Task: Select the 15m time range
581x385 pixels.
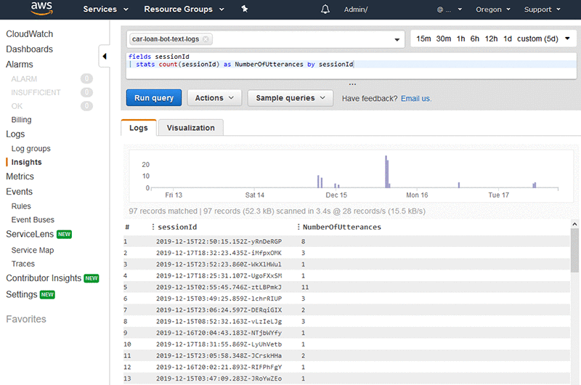Action: 423,39
